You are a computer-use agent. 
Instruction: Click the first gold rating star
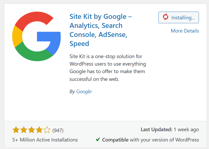16,130
